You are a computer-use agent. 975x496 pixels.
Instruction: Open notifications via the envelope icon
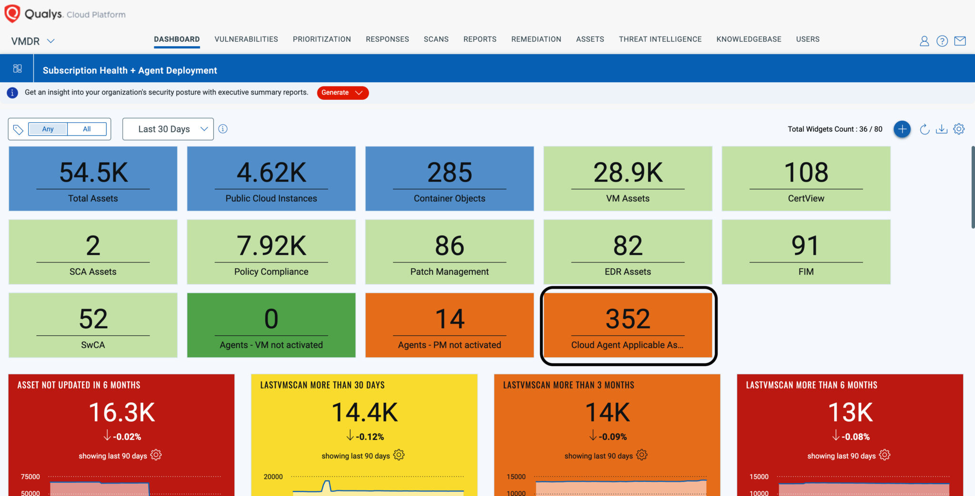(x=960, y=41)
